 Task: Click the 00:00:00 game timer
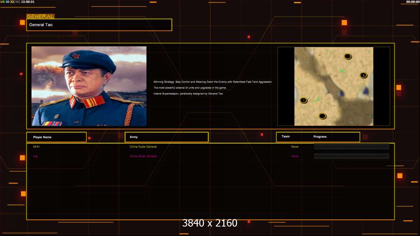tap(413, 2)
